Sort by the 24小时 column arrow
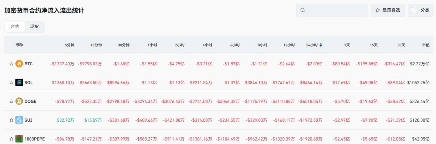 tap(321, 45)
